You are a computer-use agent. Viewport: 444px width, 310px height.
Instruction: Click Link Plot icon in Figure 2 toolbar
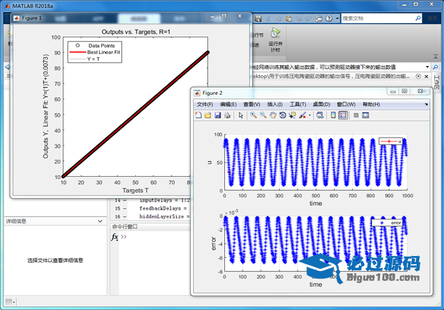[x=320, y=115]
